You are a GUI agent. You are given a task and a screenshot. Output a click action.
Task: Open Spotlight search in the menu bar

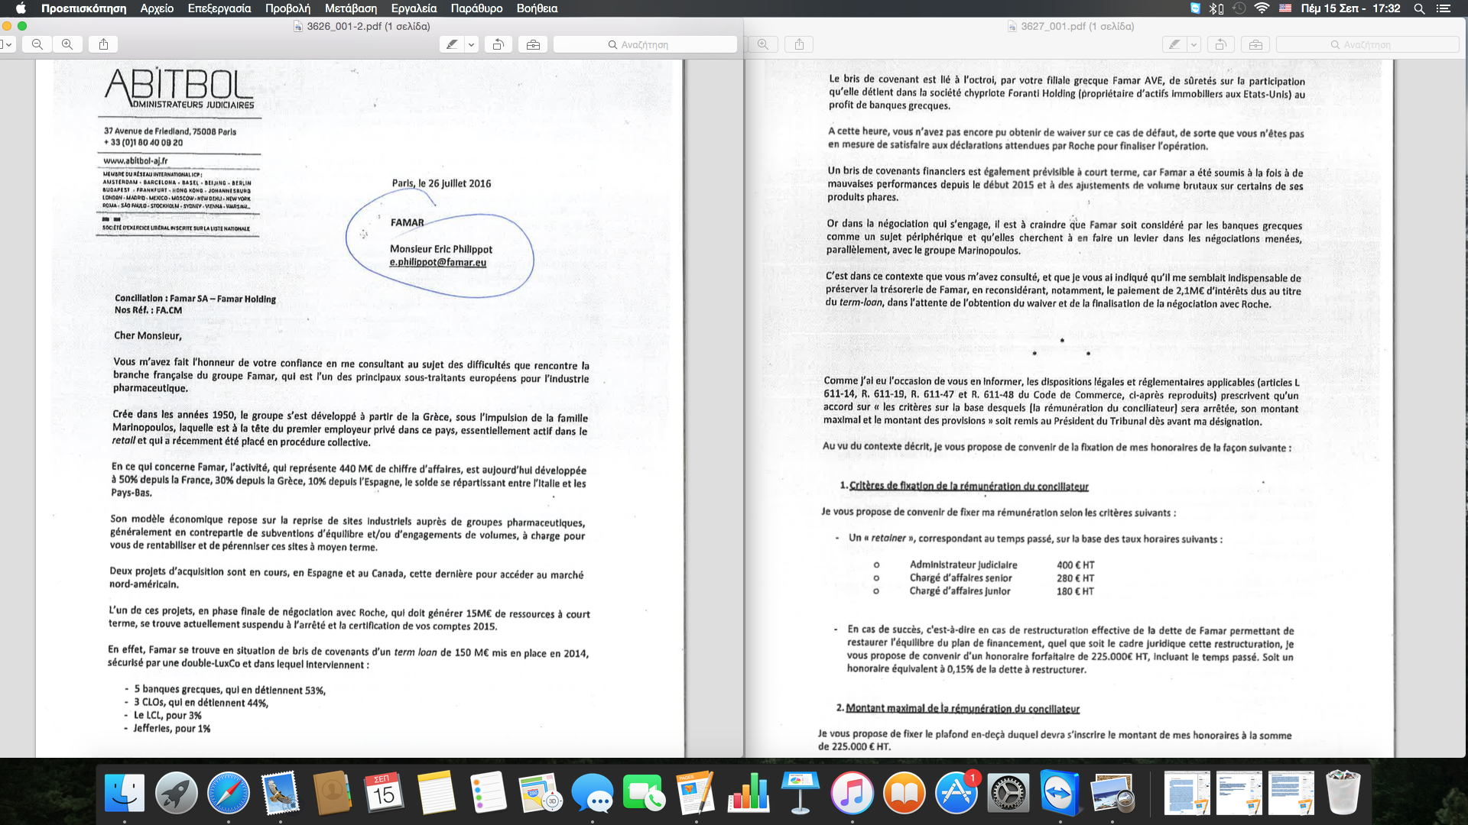click(x=1419, y=8)
